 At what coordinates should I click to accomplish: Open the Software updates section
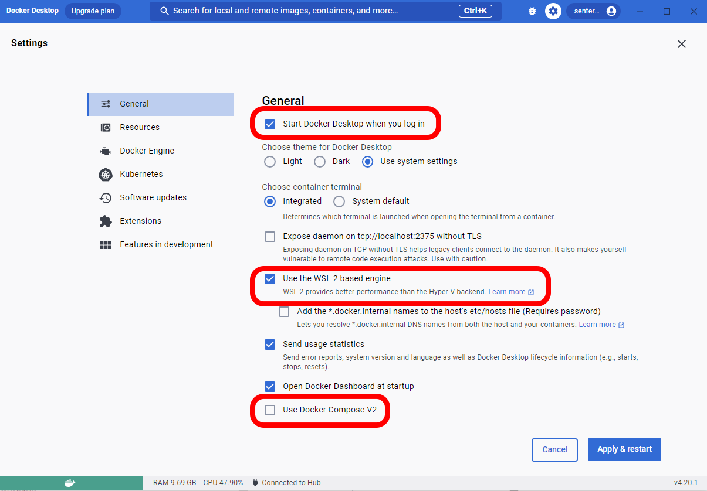tap(160, 197)
